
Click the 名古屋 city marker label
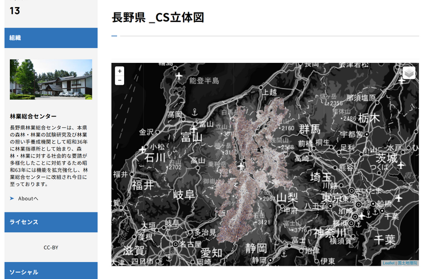coord(190,244)
